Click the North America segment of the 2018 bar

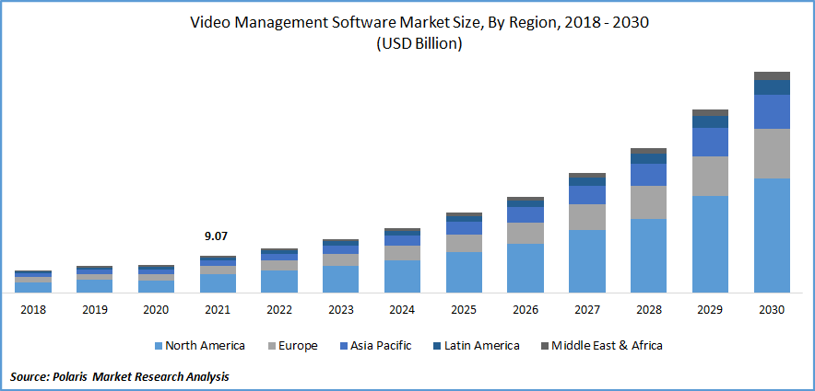[33, 288]
